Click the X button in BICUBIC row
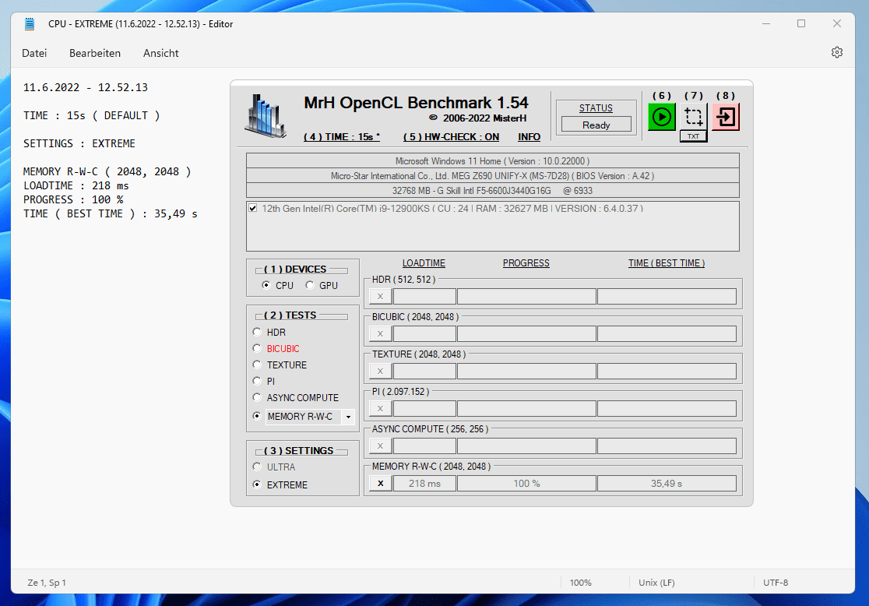This screenshot has width=869, height=606. click(x=380, y=334)
